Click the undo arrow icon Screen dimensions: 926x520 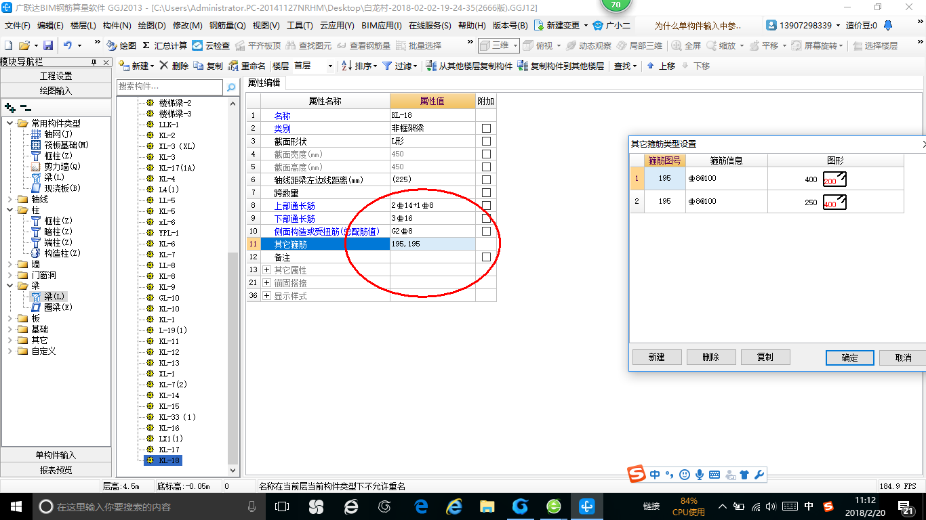(x=68, y=45)
